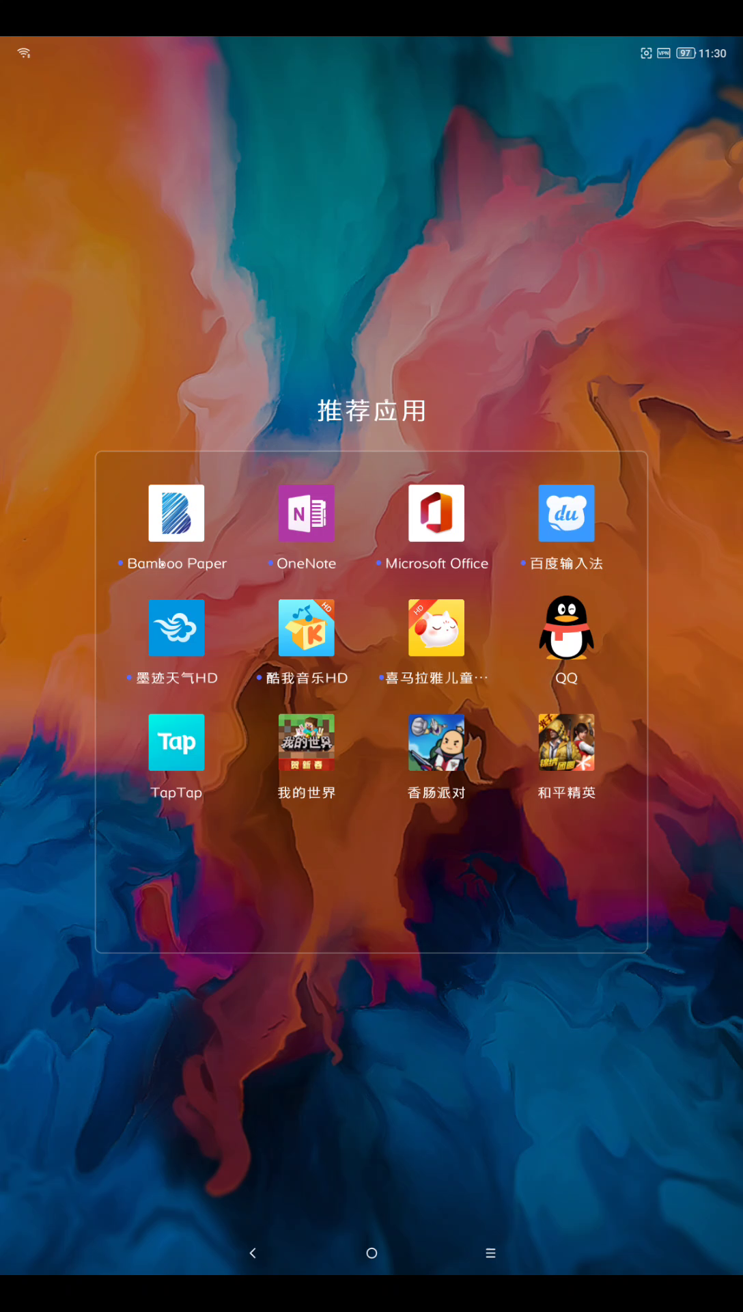
Task: Open the TapTap app
Action: (176, 743)
